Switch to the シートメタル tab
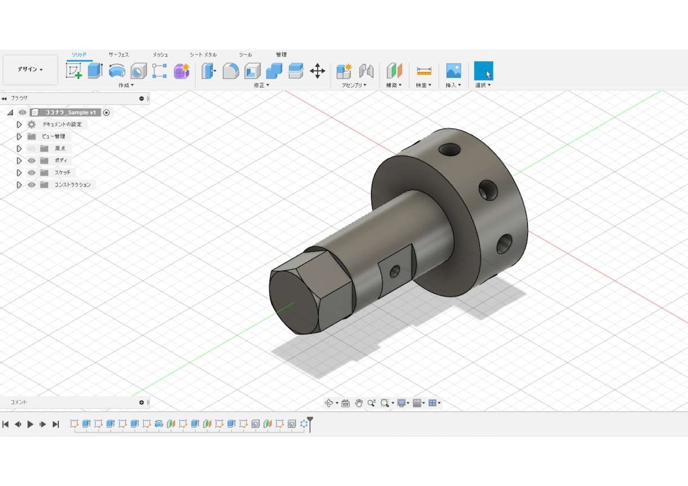 pos(203,55)
